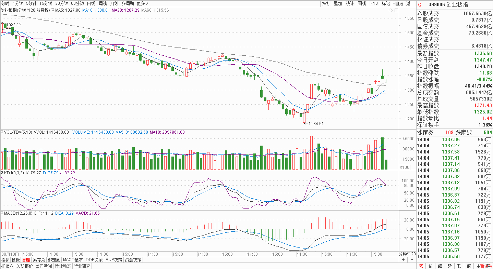Open the red 管理 manage tab
The width and height of the screenshot is (493, 269).
tap(26, 260)
